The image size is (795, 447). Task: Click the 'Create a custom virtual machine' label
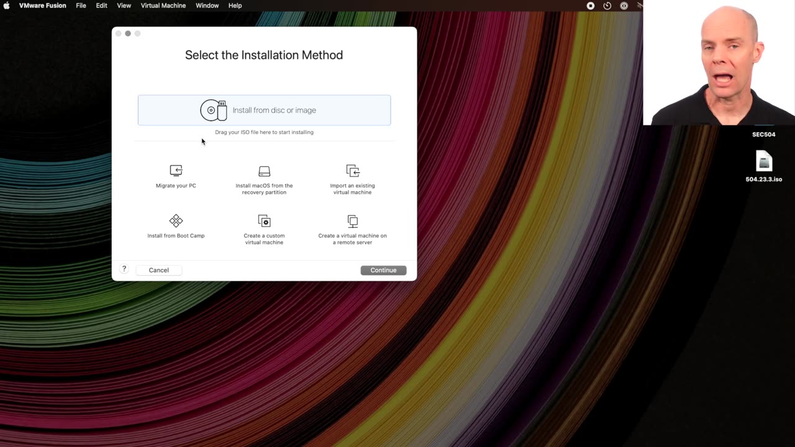tap(264, 239)
